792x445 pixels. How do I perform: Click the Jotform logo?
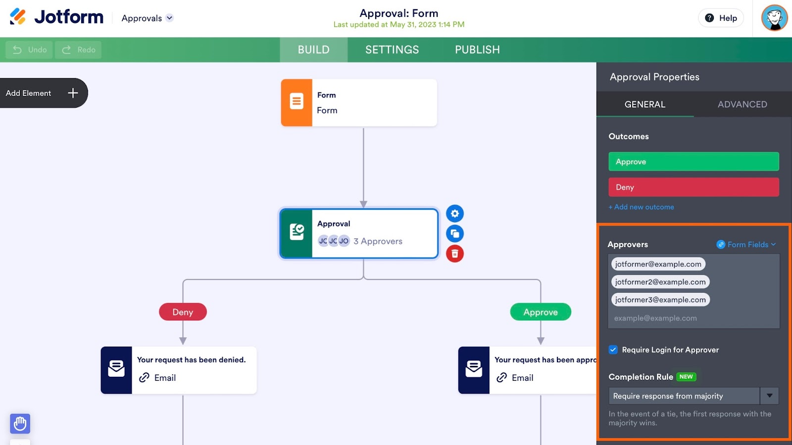tap(56, 17)
